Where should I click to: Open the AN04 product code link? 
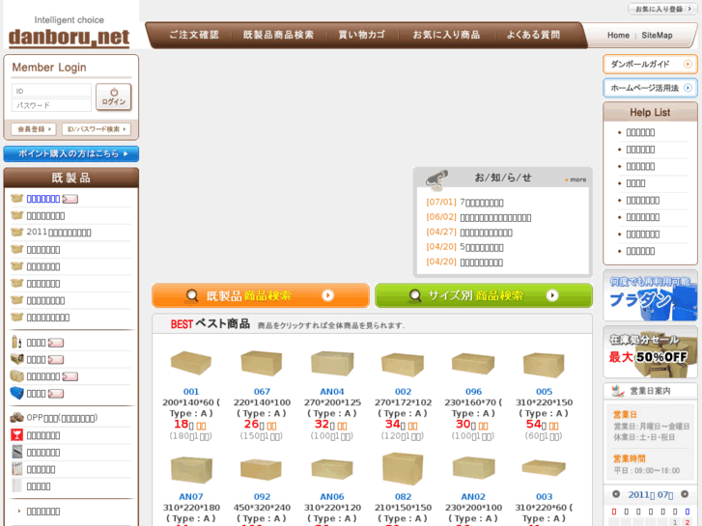[332, 392]
